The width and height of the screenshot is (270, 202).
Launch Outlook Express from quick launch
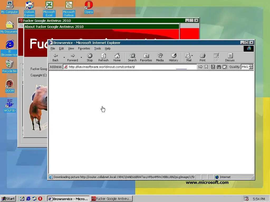[34, 199]
